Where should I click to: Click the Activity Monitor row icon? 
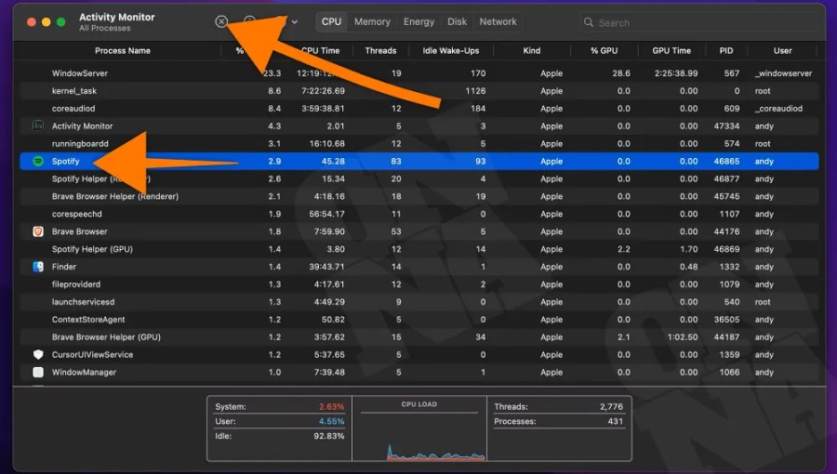[38, 125]
